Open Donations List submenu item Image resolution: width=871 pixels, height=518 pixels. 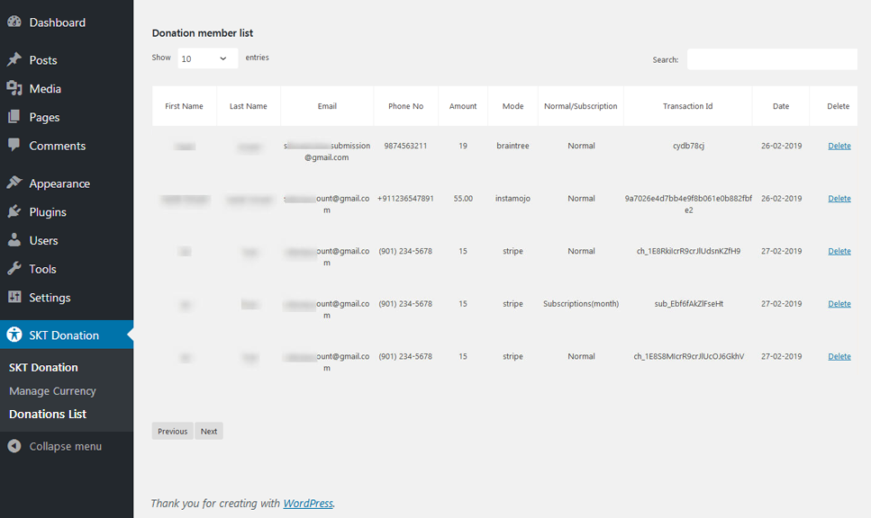[x=48, y=415]
